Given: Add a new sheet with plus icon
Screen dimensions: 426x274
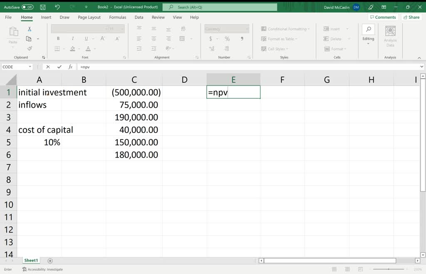Looking at the screenshot, I should tap(50, 261).
